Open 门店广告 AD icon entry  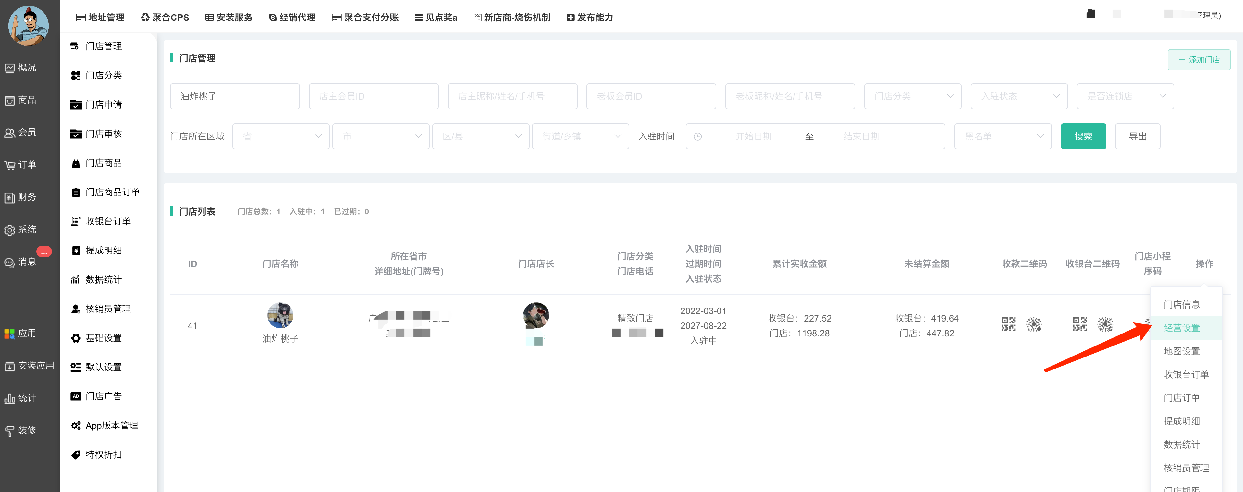pyautogui.click(x=75, y=396)
